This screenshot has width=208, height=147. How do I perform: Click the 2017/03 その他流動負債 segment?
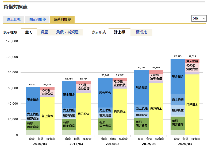coord(84,87)
